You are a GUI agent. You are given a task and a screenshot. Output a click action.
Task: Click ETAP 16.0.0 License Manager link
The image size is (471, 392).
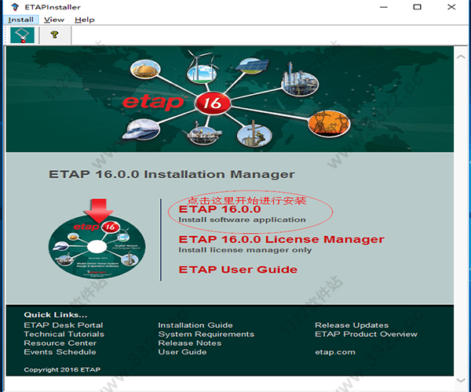[x=281, y=239]
